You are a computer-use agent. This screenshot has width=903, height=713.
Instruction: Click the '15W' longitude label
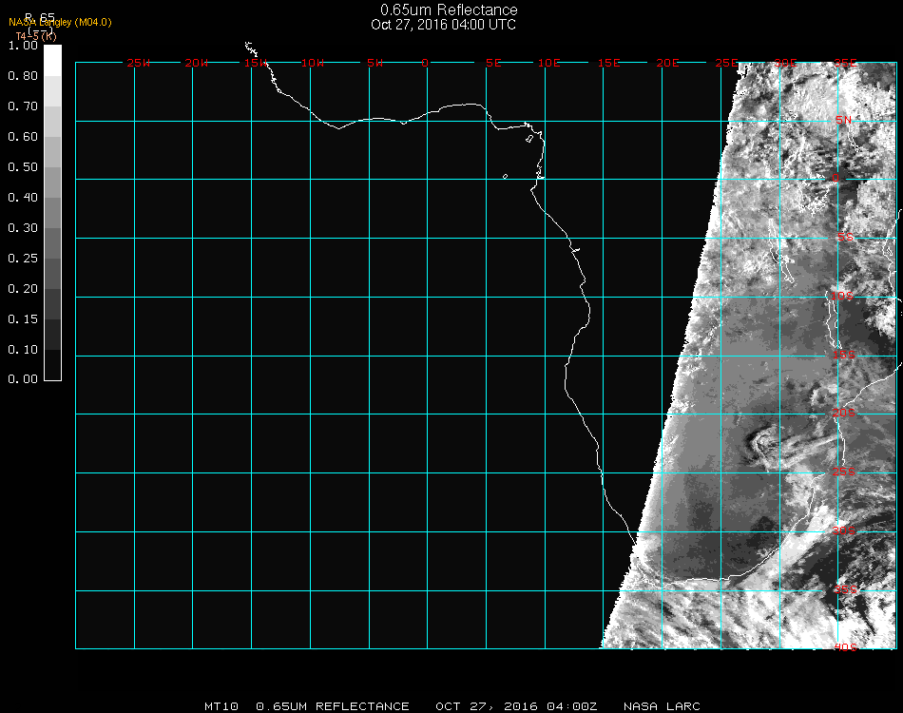(x=256, y=63)
